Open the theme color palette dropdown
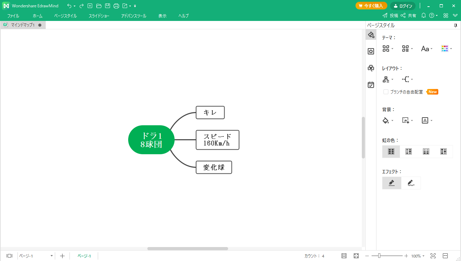This screenshot has width=461, height=261. 446,49
